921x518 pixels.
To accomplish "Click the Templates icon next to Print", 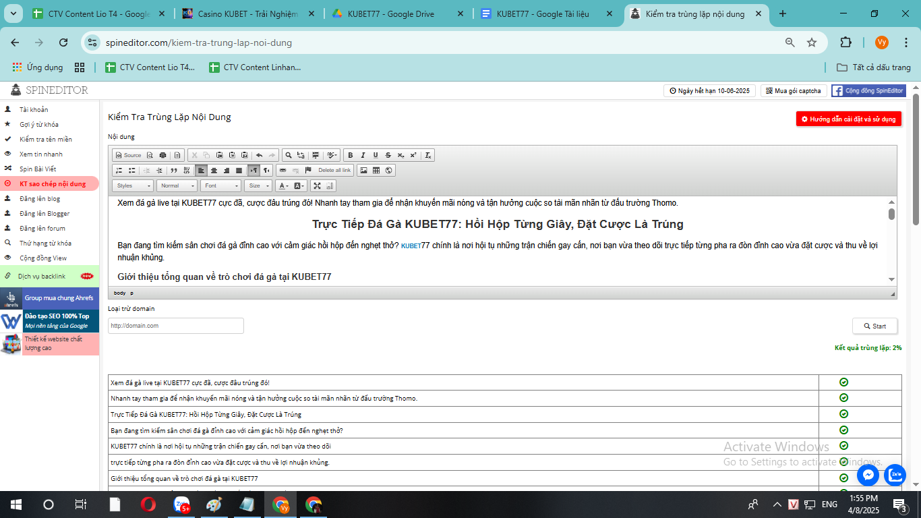I will [x=177, y=155].
